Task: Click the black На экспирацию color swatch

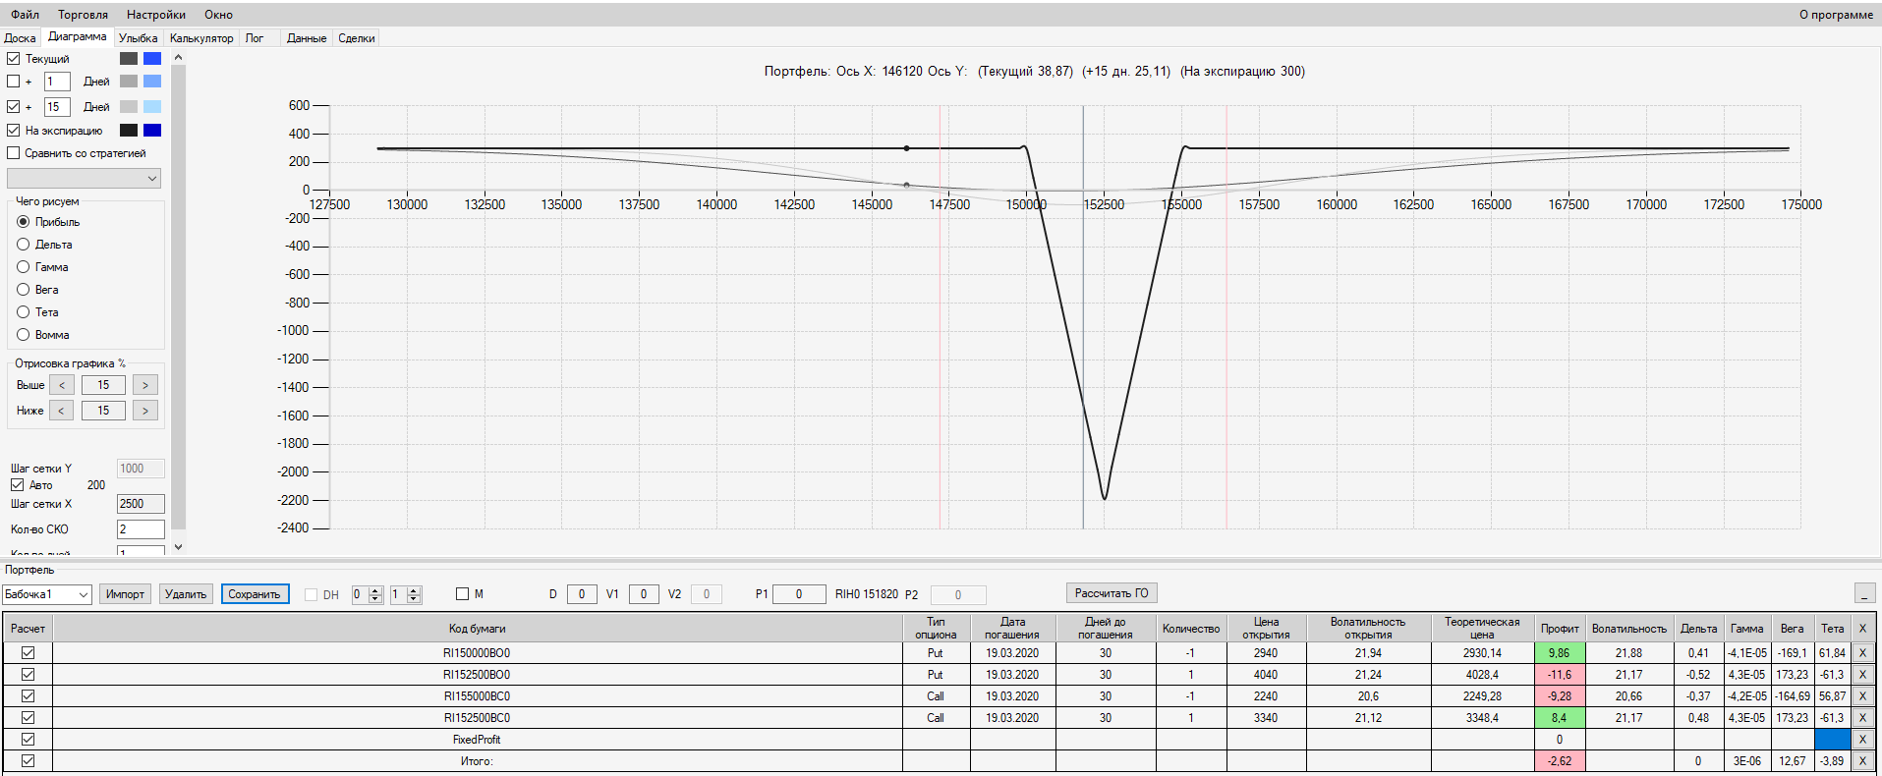Action: tap(129, 130)
